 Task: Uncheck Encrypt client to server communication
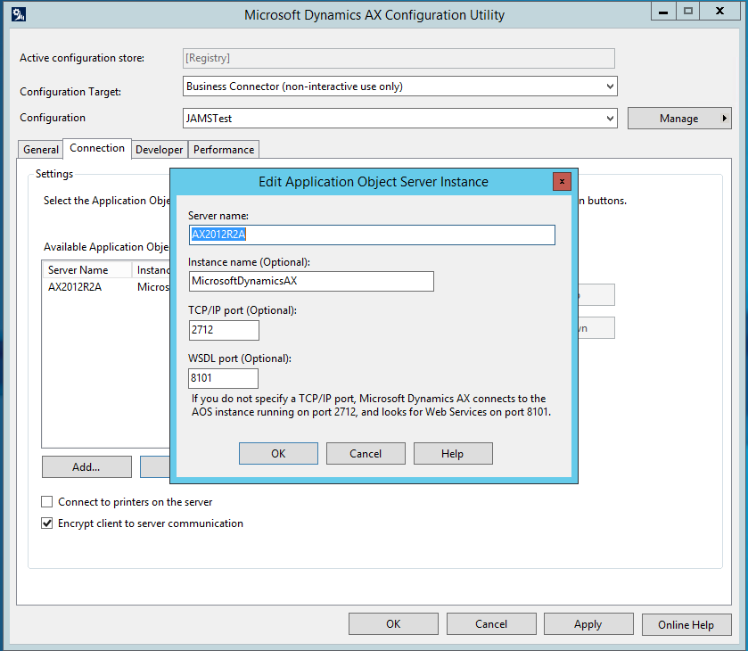pyautogui.click(x=47, y=523)
